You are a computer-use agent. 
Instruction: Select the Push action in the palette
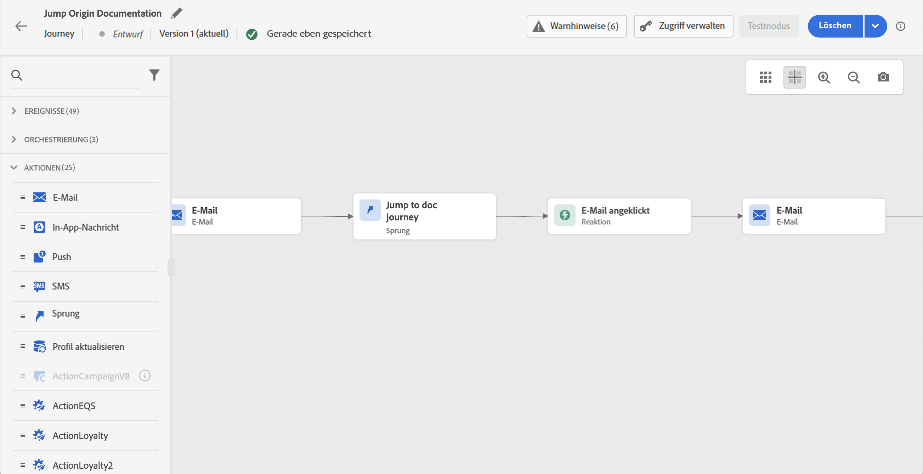[x=61, y=256]
